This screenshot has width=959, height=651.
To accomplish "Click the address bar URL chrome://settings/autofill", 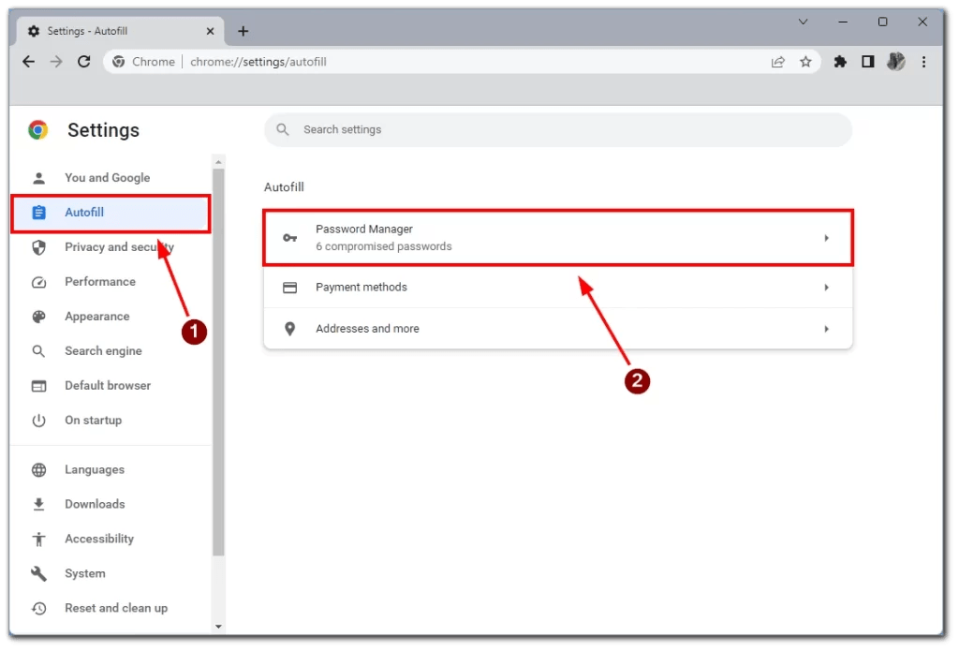I will (258, 62).
